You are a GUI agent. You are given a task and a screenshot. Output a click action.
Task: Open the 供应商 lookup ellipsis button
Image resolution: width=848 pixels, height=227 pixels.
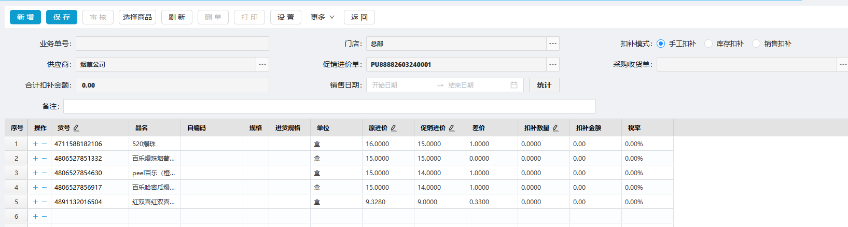[x=262, y=64]
